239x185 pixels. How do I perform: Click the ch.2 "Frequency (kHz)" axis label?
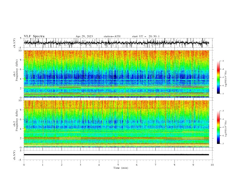coord(17,120)
